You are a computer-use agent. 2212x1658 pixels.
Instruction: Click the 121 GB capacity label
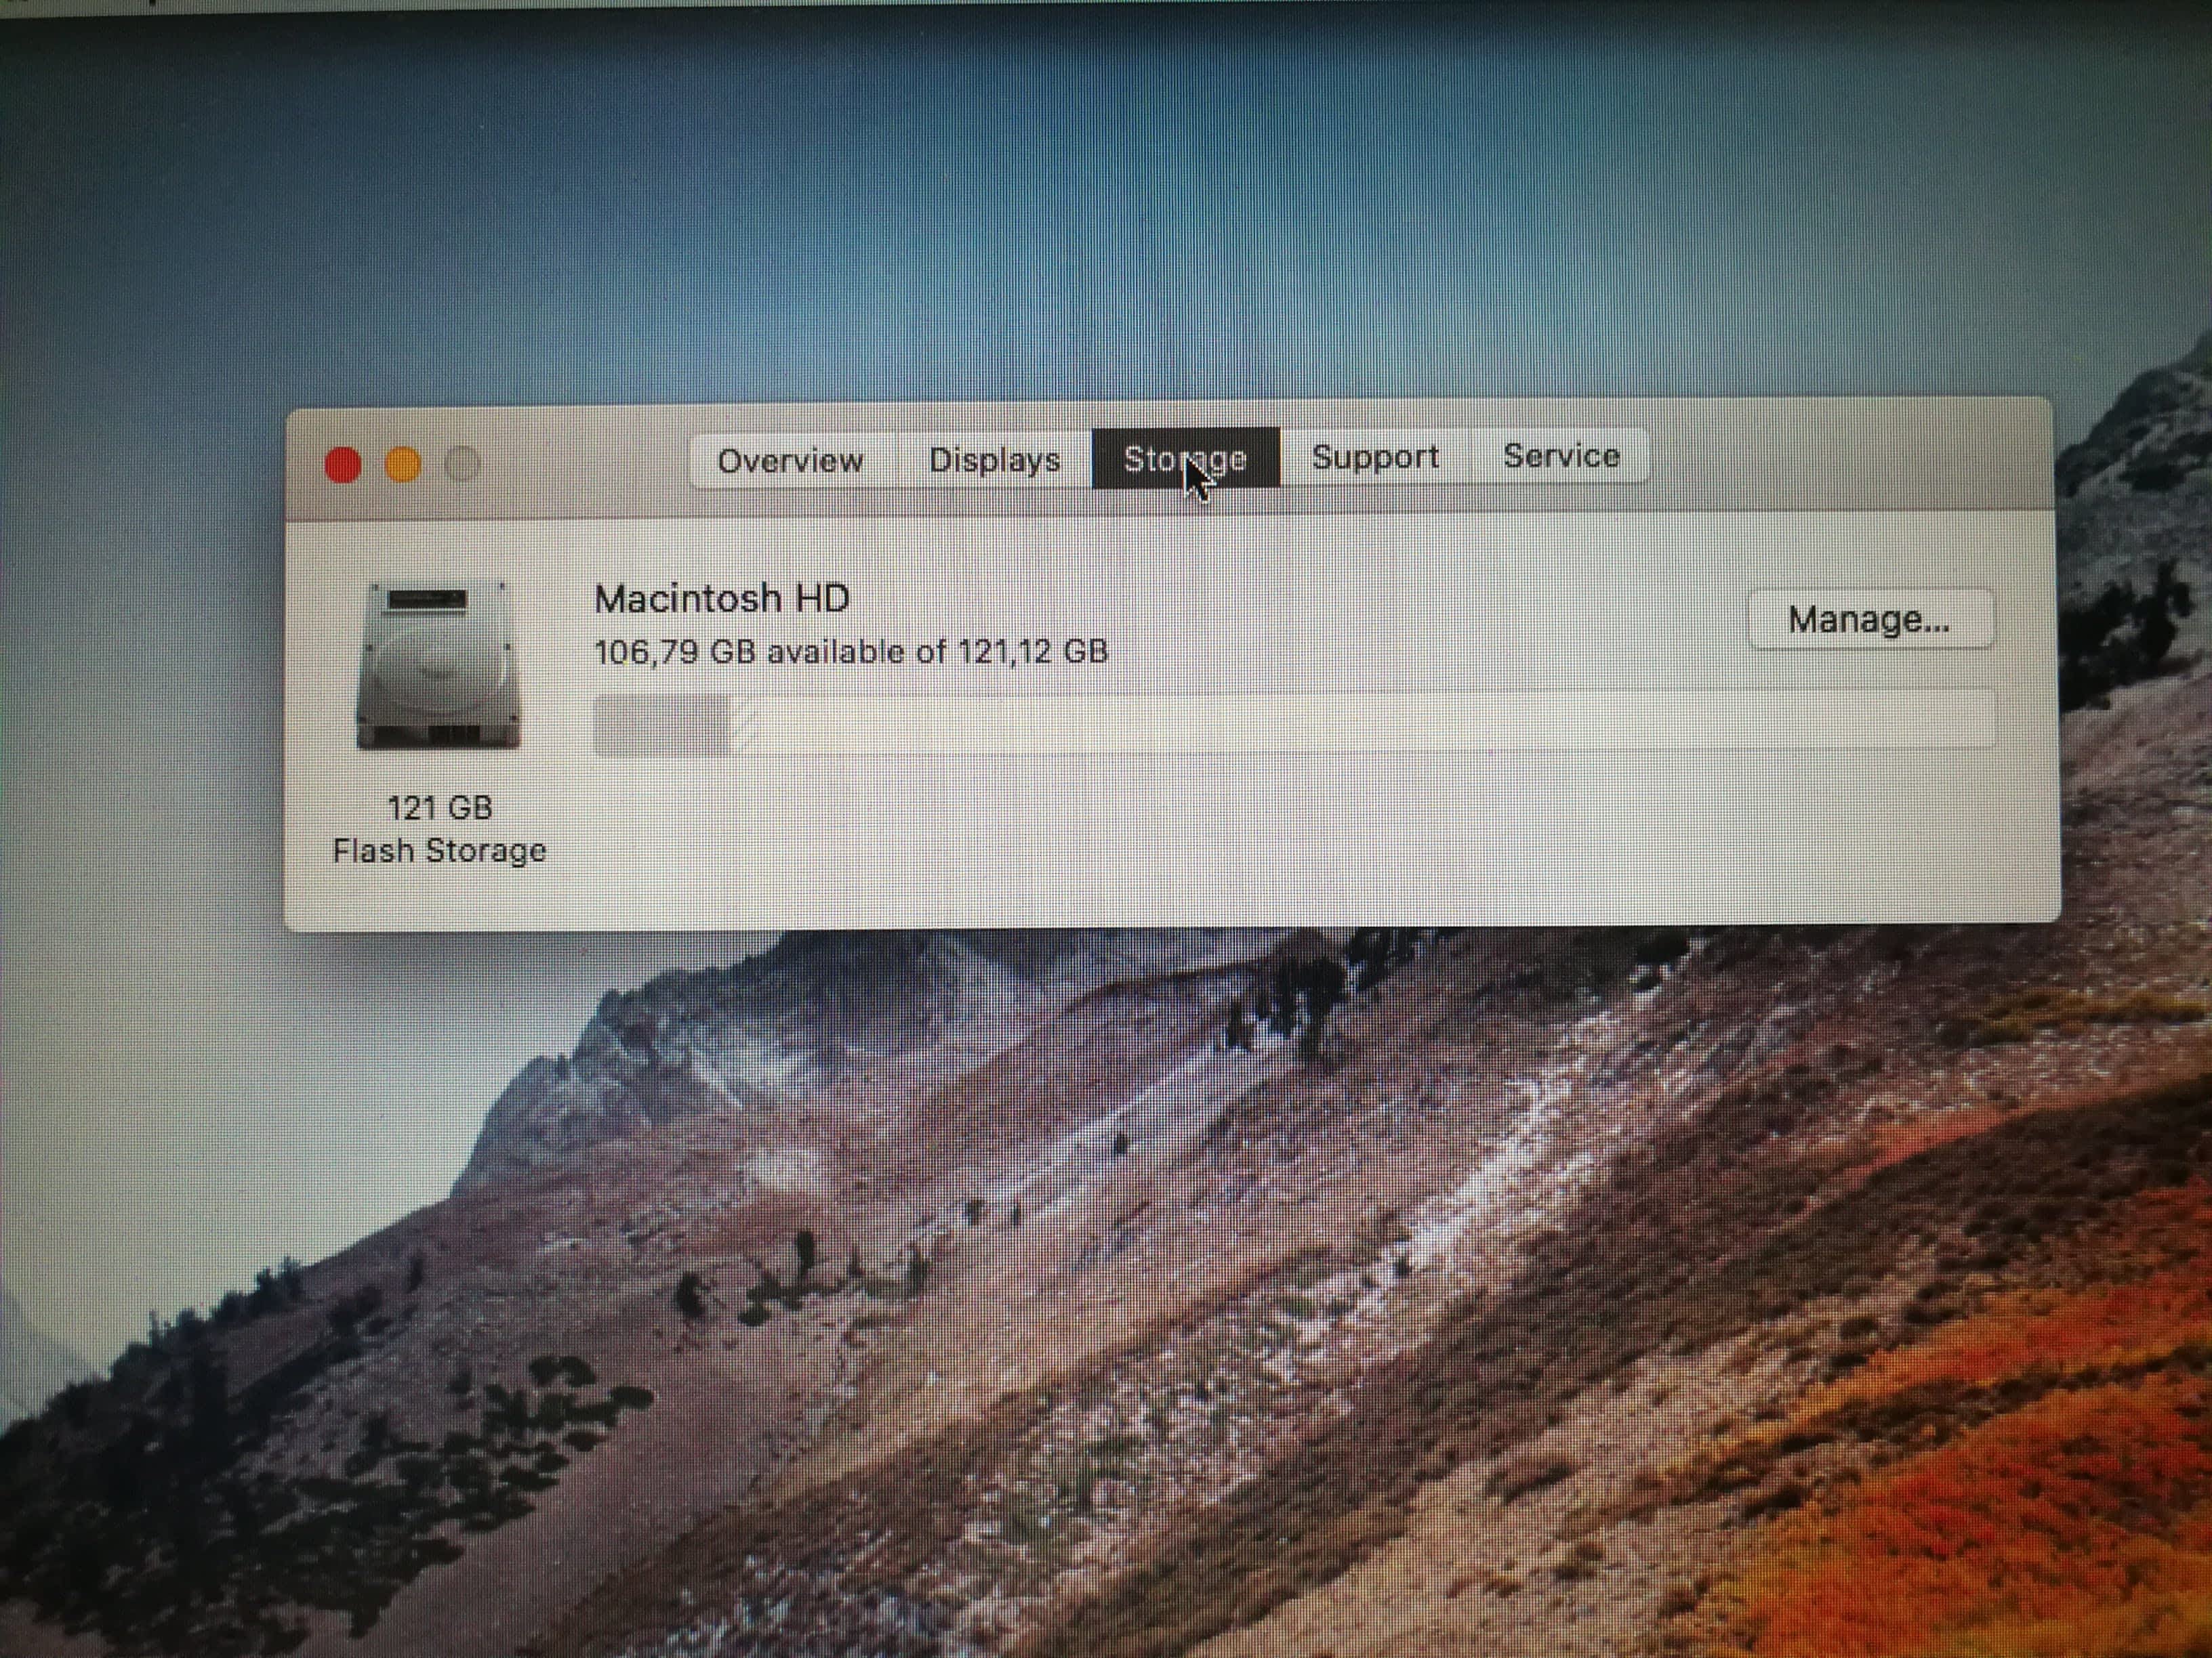[440, 807]
